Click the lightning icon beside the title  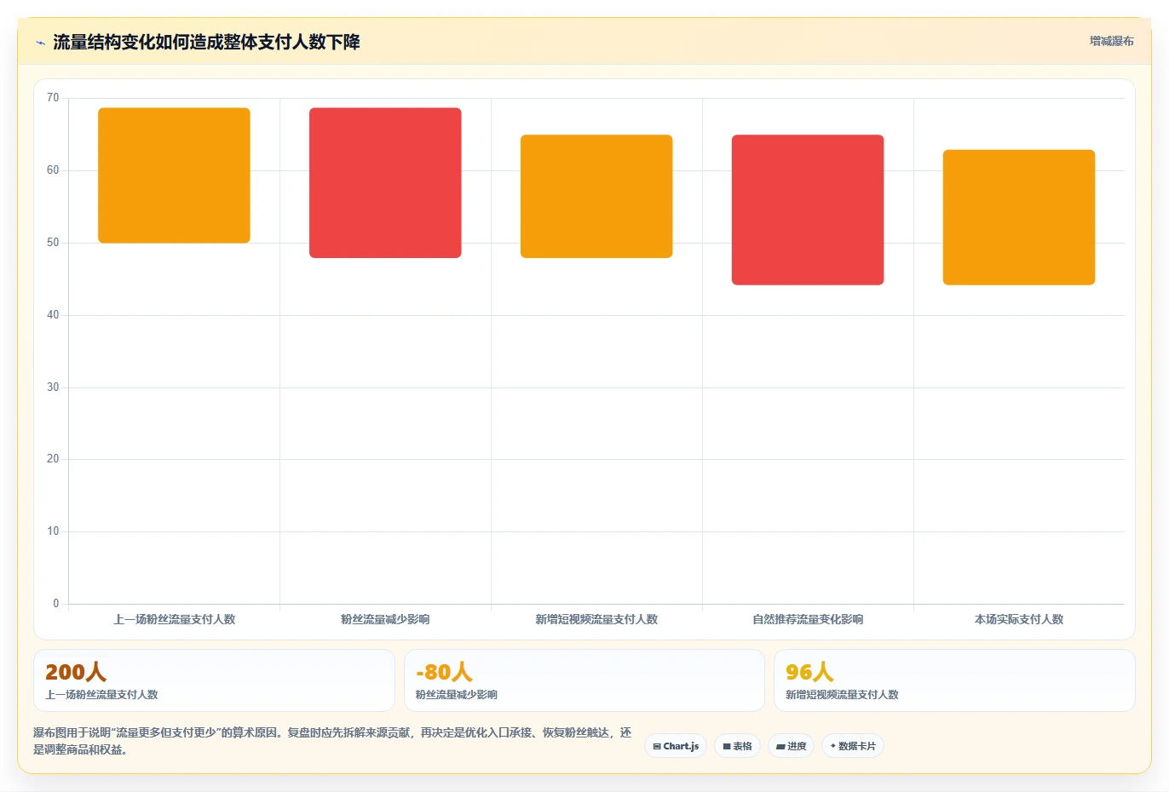click(x=40, y=43)
